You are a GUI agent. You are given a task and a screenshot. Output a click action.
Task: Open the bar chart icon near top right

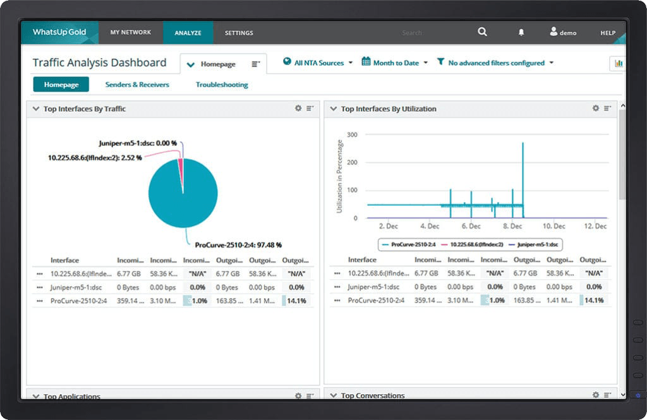coord(618,63)
